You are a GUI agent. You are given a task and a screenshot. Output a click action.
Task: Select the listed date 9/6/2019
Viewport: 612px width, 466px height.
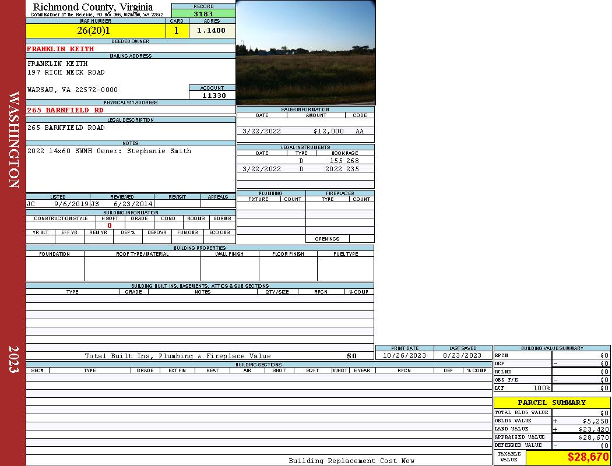click(71, 204)
